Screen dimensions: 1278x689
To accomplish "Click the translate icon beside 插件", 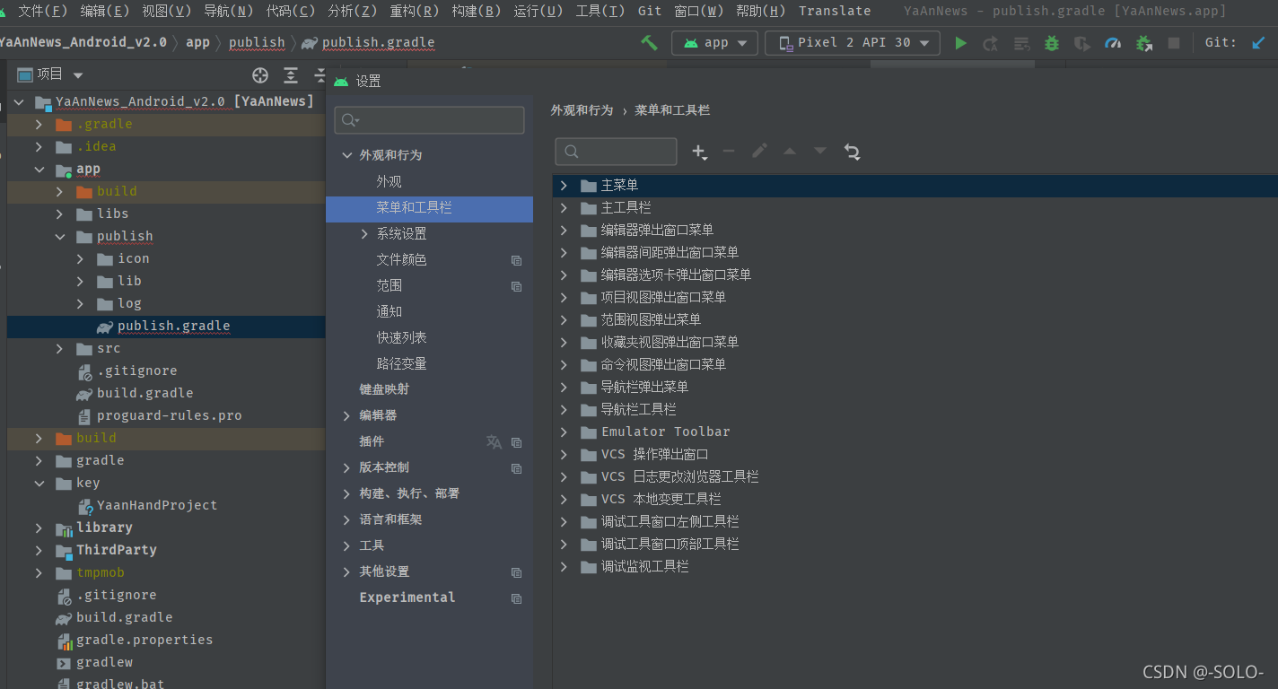I will coord(494,442).
